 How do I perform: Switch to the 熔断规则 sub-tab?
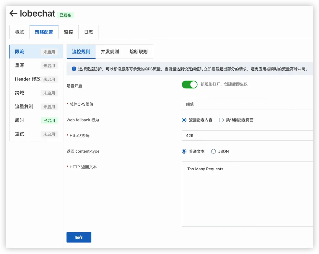[x=139, y=51]
